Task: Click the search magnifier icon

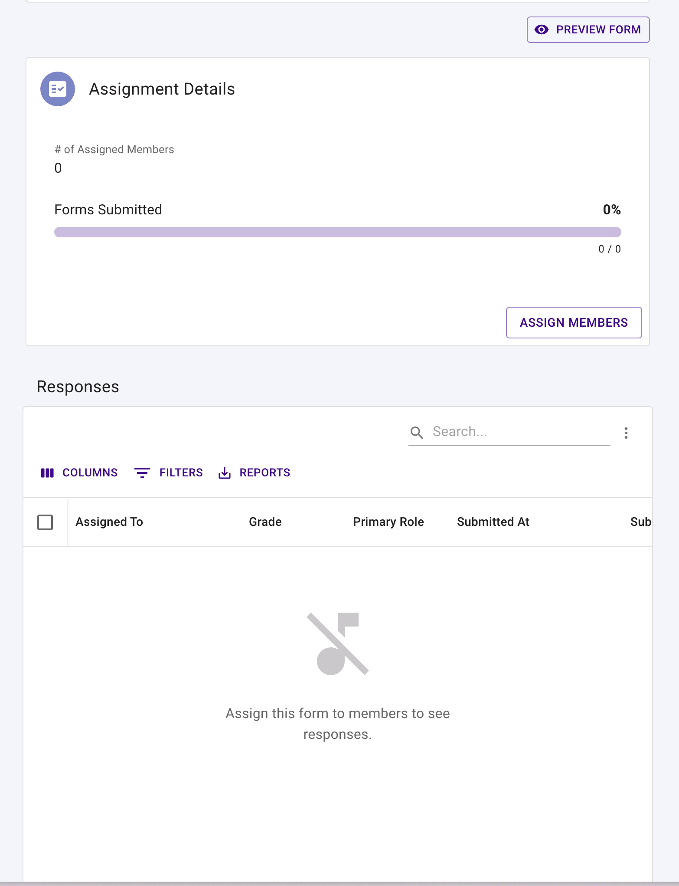Action: [417, 432]
